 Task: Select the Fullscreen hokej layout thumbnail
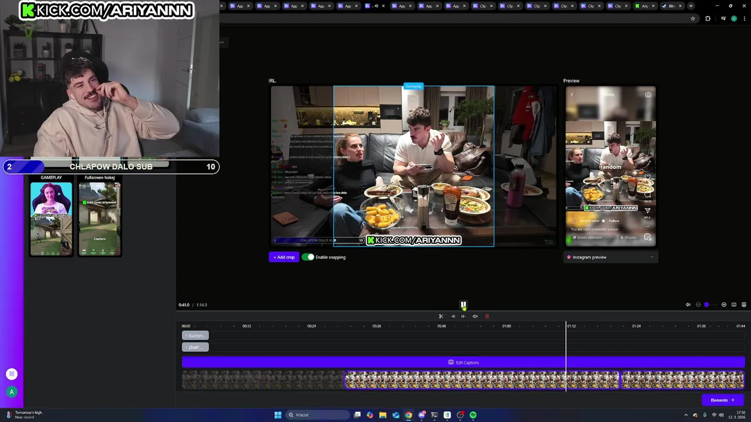[x=100, y=219]
